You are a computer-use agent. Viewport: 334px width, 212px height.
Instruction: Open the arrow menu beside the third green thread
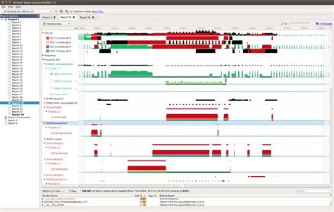76,88
